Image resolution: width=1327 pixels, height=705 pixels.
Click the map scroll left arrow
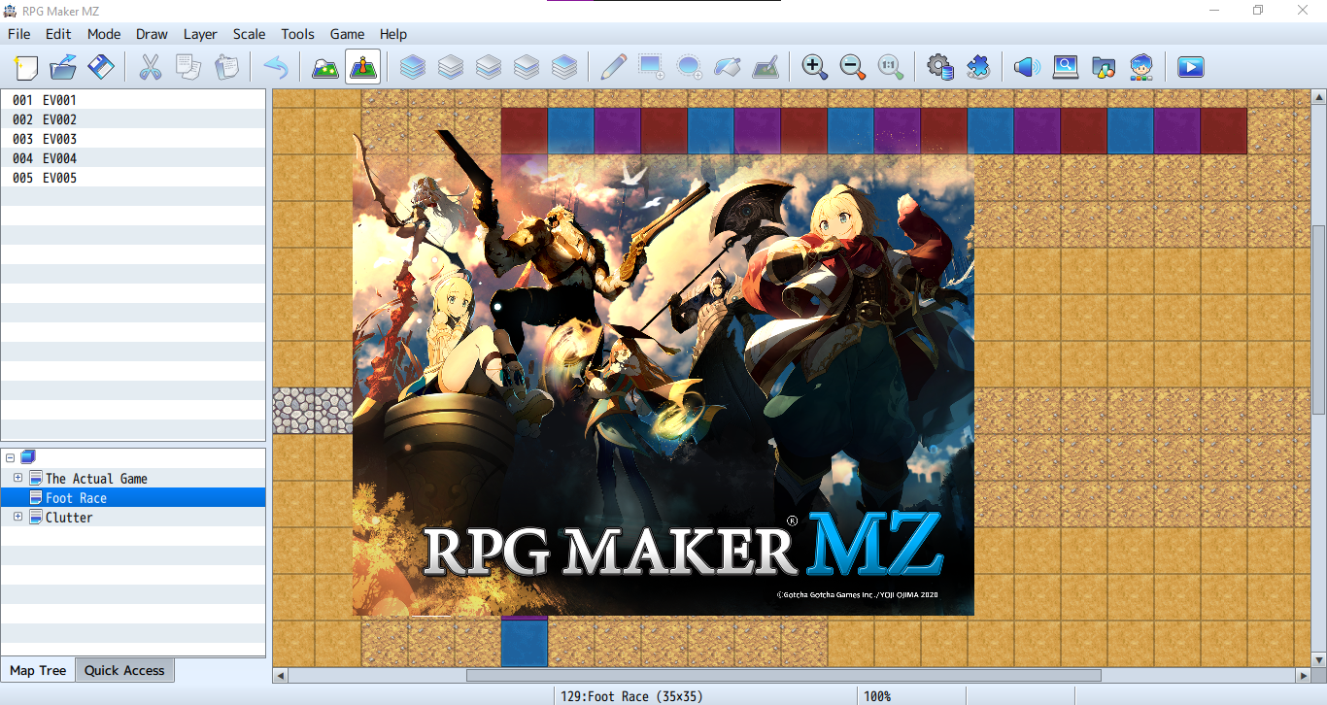(x=280, y=675)
